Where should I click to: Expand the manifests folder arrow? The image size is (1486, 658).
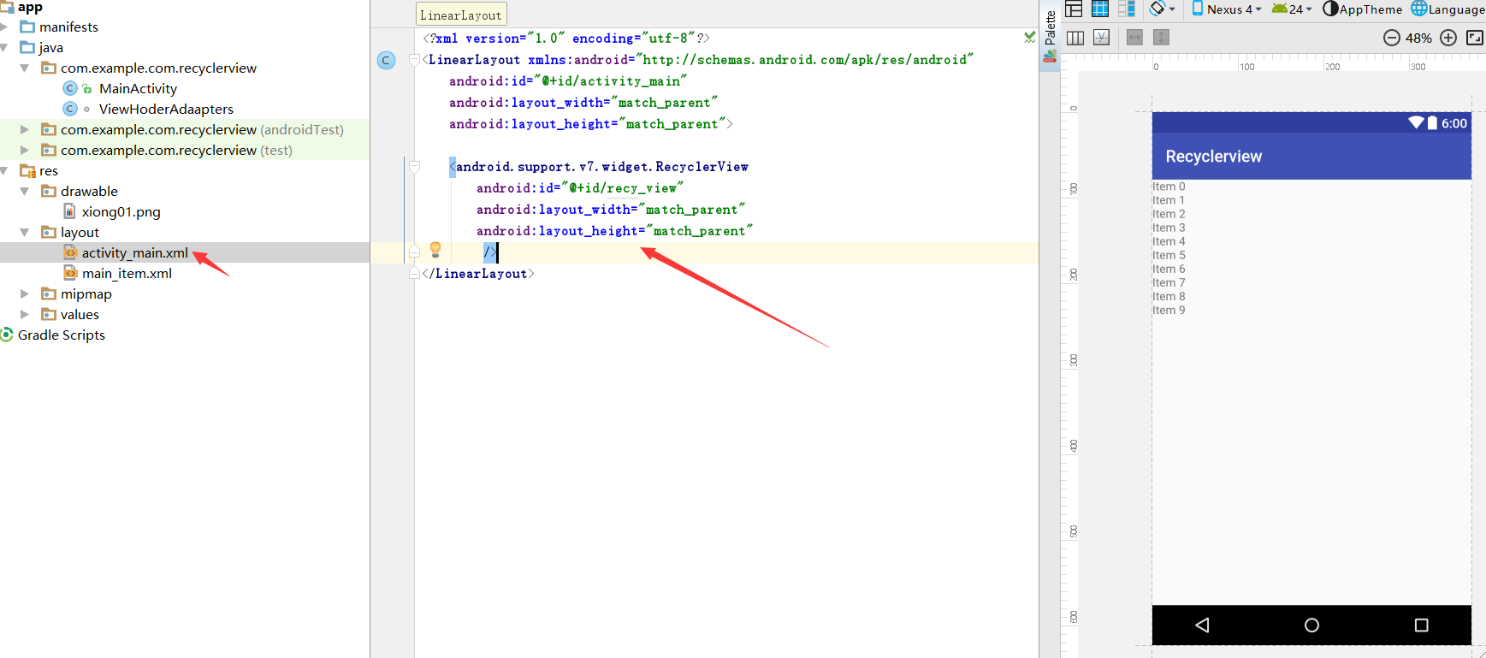point(4,27)
